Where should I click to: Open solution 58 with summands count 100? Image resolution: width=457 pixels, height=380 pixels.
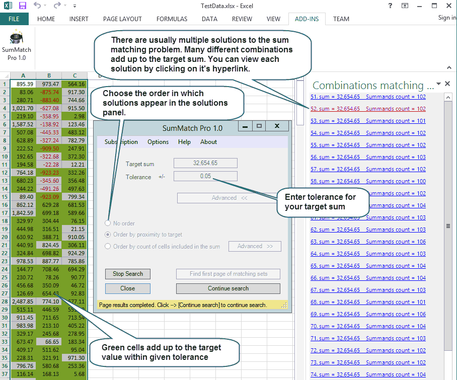click(368, 181)
